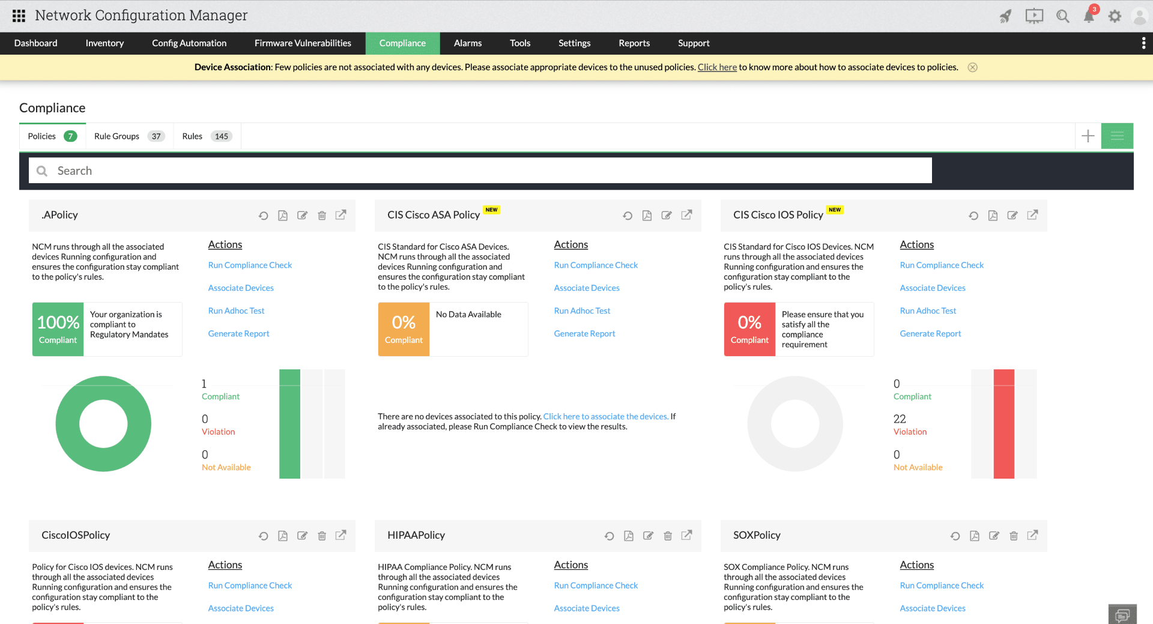Click the Compliance navigation tab
1153x624 pixels.
(402, 43)
